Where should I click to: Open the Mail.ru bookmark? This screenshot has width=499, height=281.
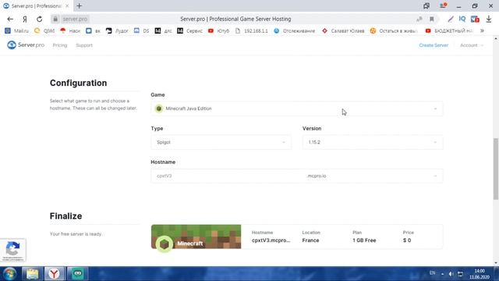coord(17,31)
